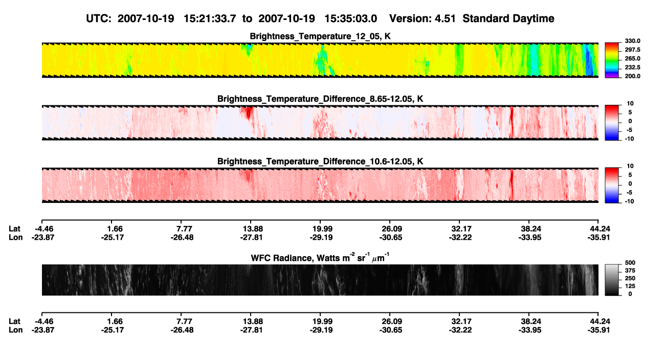Click the WFC Radiance panel title

click(x=320, y=257)
